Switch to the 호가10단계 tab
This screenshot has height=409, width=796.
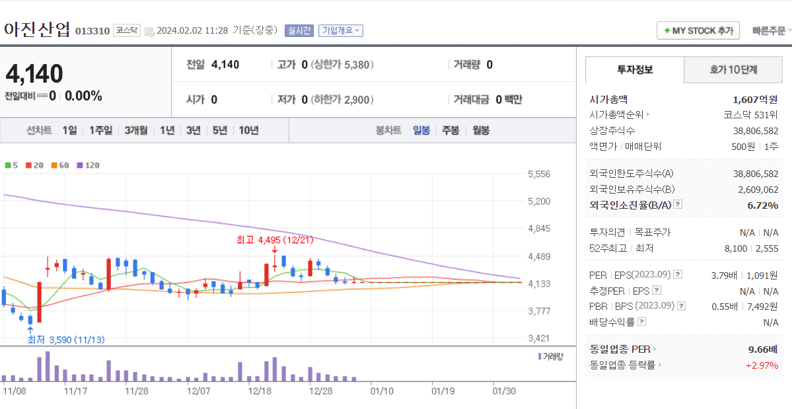click(733, 69)
